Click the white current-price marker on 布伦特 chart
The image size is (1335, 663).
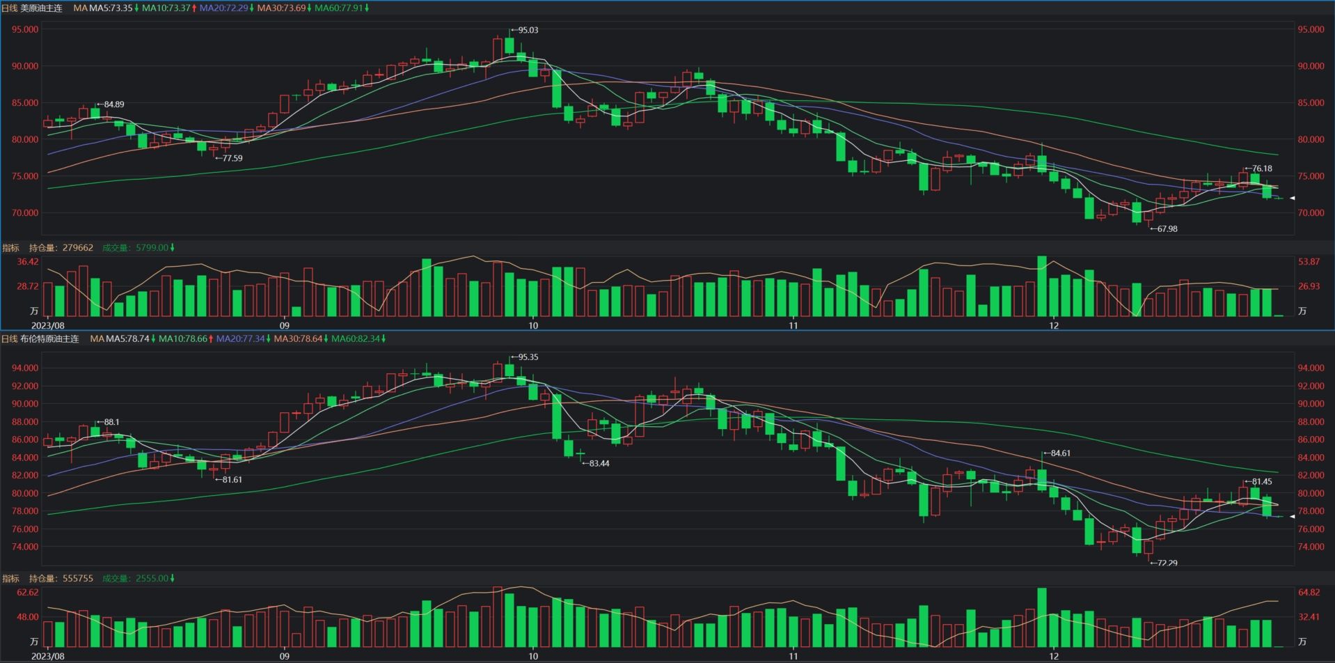click(x=1293, y=517)
